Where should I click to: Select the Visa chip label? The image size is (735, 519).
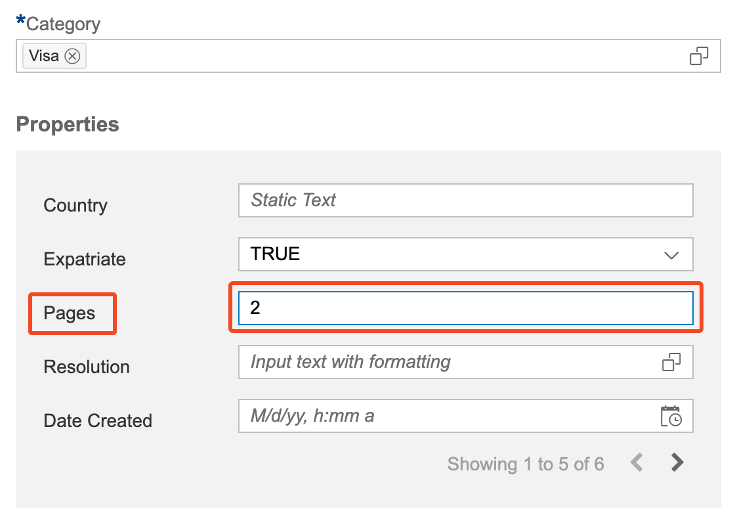[x=44, y=56]
